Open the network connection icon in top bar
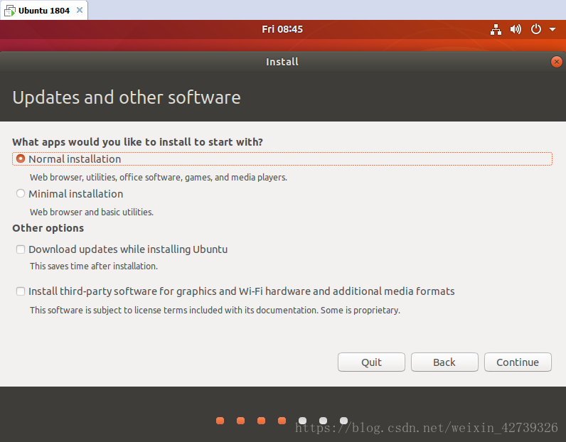The height and width of the screenshot is (442, 566). click(496, 29)
